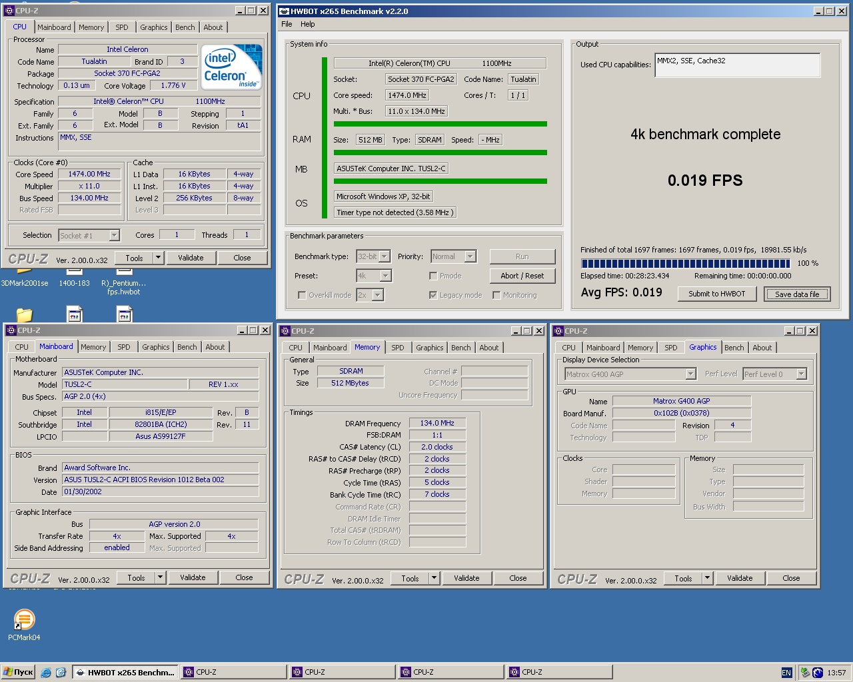Click the ASUSTeK Computer INC. TUSL2-C motherboard field
This screenshot has height=682, width=853.
coord(391,169)
